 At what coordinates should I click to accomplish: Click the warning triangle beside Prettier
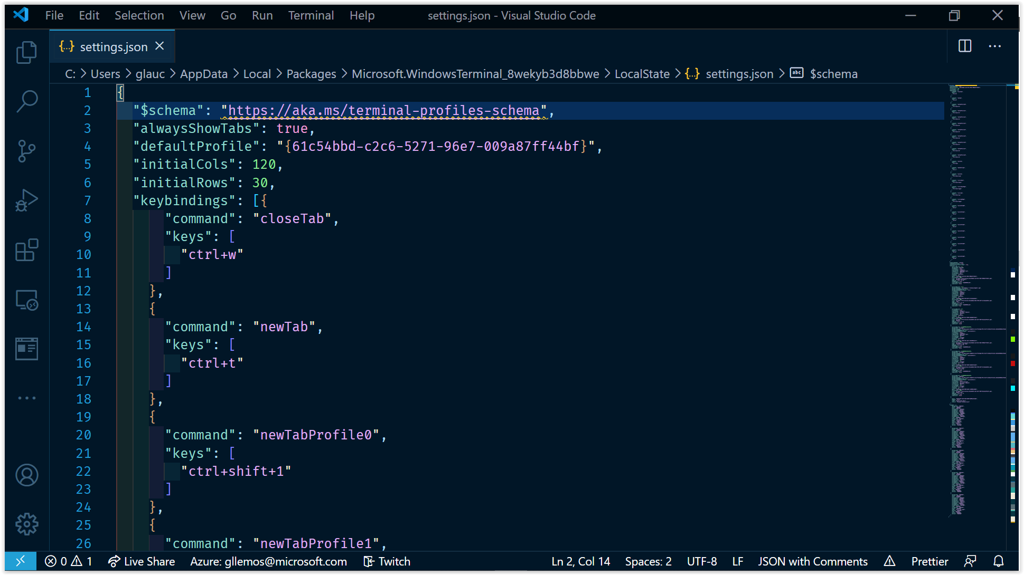click(x=889, y=561)
